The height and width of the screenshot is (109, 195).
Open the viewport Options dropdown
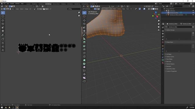point(157,6)
